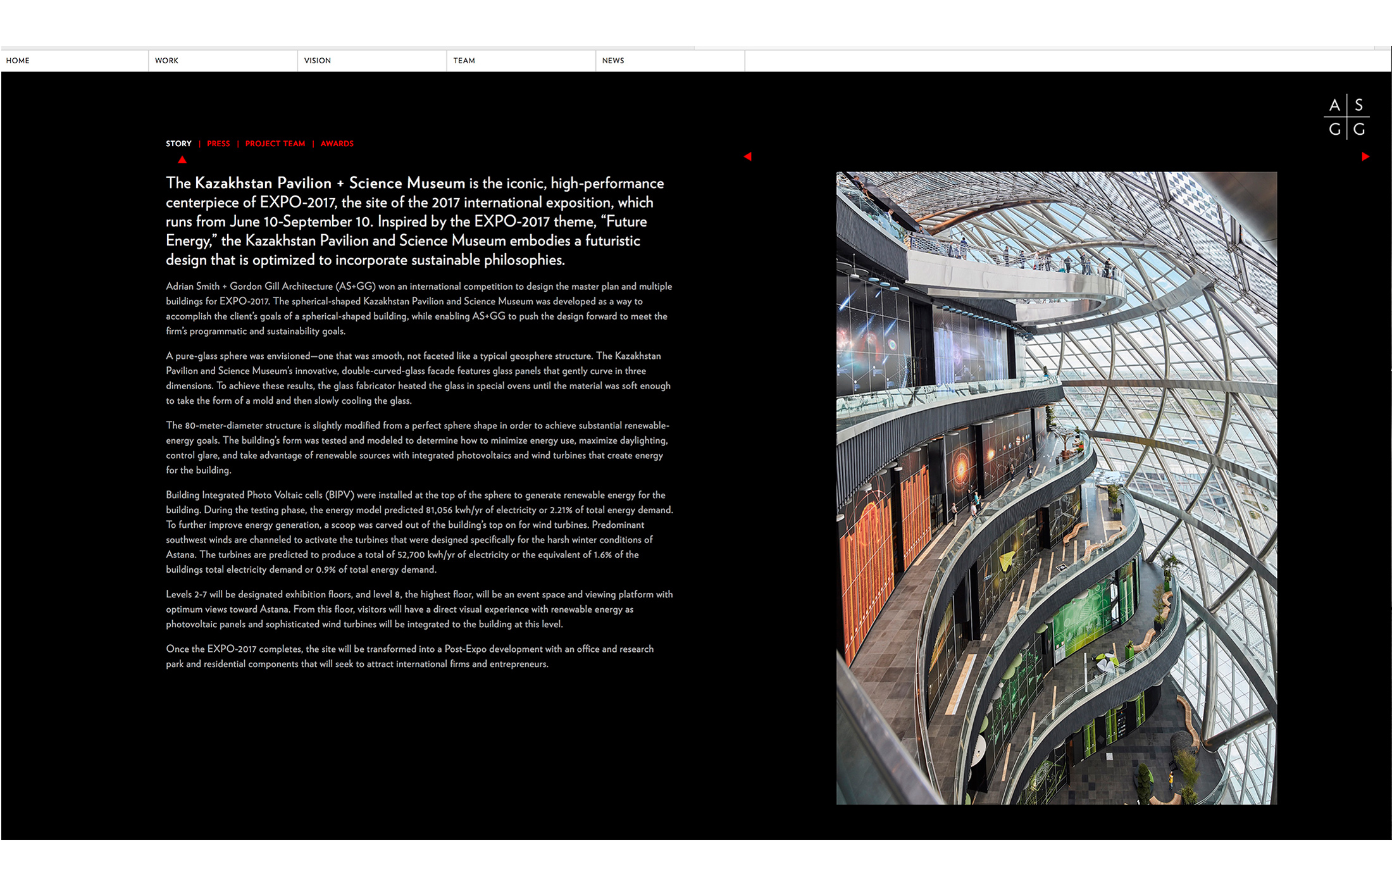Collapse the Story section red triangle
Viewport: 1392px width, 886px height.
point(182,159)
